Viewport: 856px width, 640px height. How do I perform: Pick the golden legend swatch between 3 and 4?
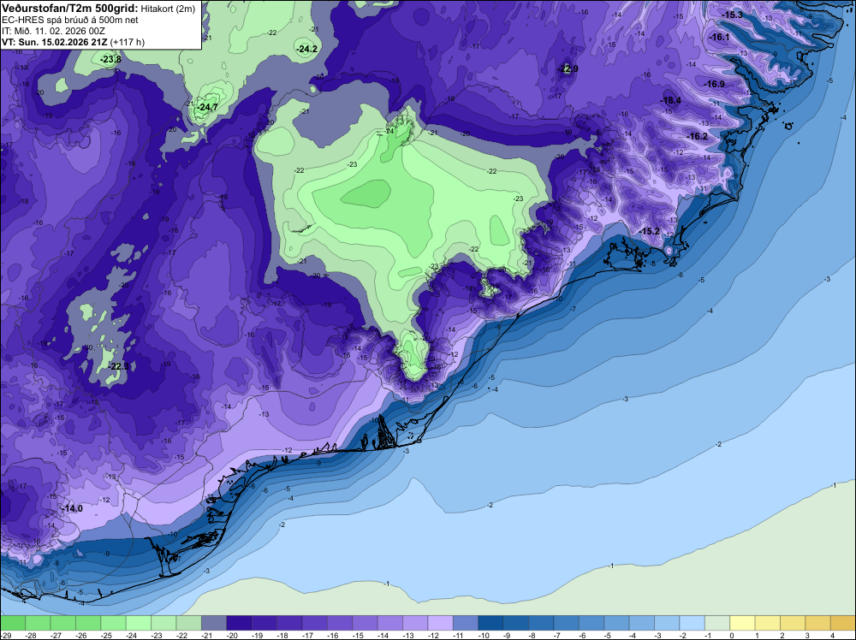pos(817,623)
